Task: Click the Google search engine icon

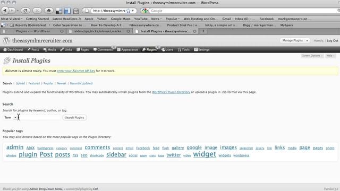Action: 144,11
